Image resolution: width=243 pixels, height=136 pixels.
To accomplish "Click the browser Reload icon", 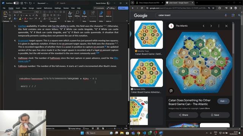I will (142, 8).
